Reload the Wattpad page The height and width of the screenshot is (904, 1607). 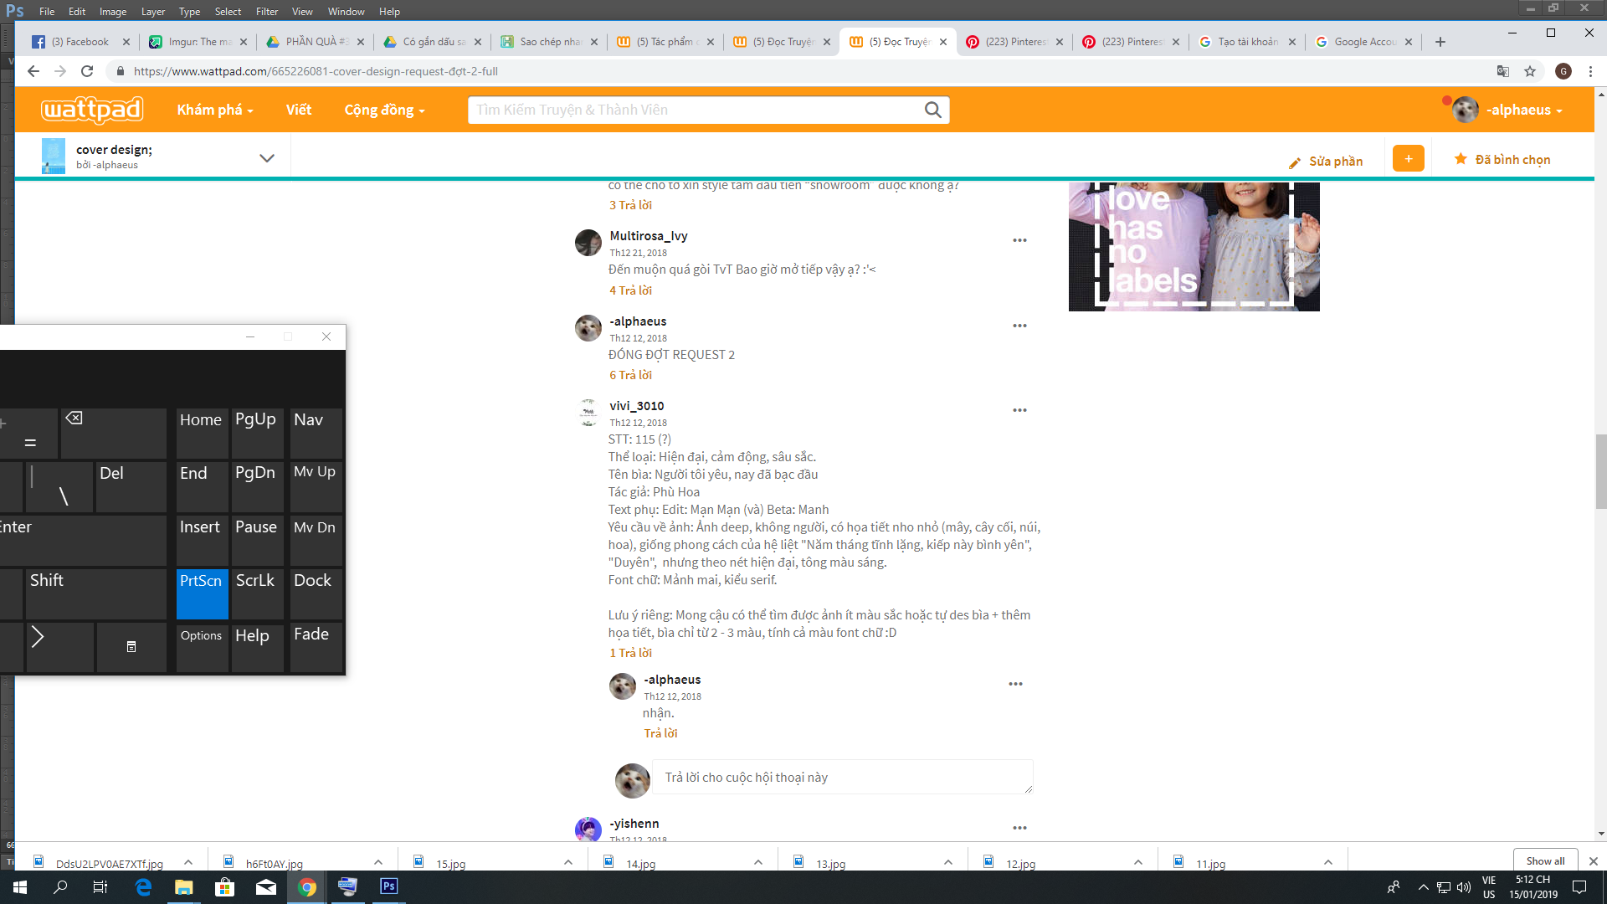[x=87, y=71]
